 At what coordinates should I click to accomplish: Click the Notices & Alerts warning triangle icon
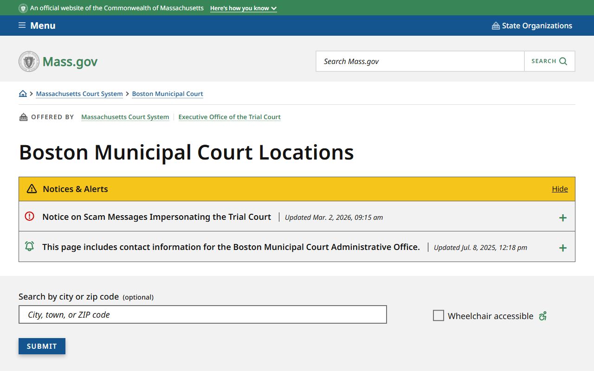coord(32,189)
